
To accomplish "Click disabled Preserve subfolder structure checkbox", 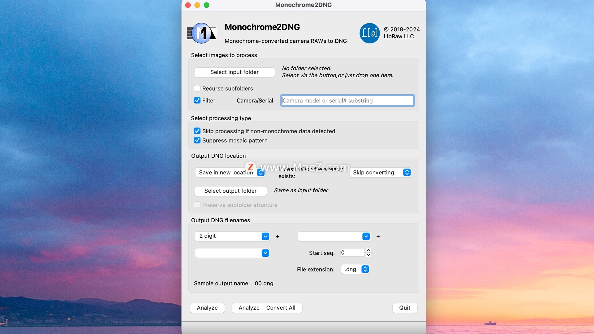I will tap(197, 205).
